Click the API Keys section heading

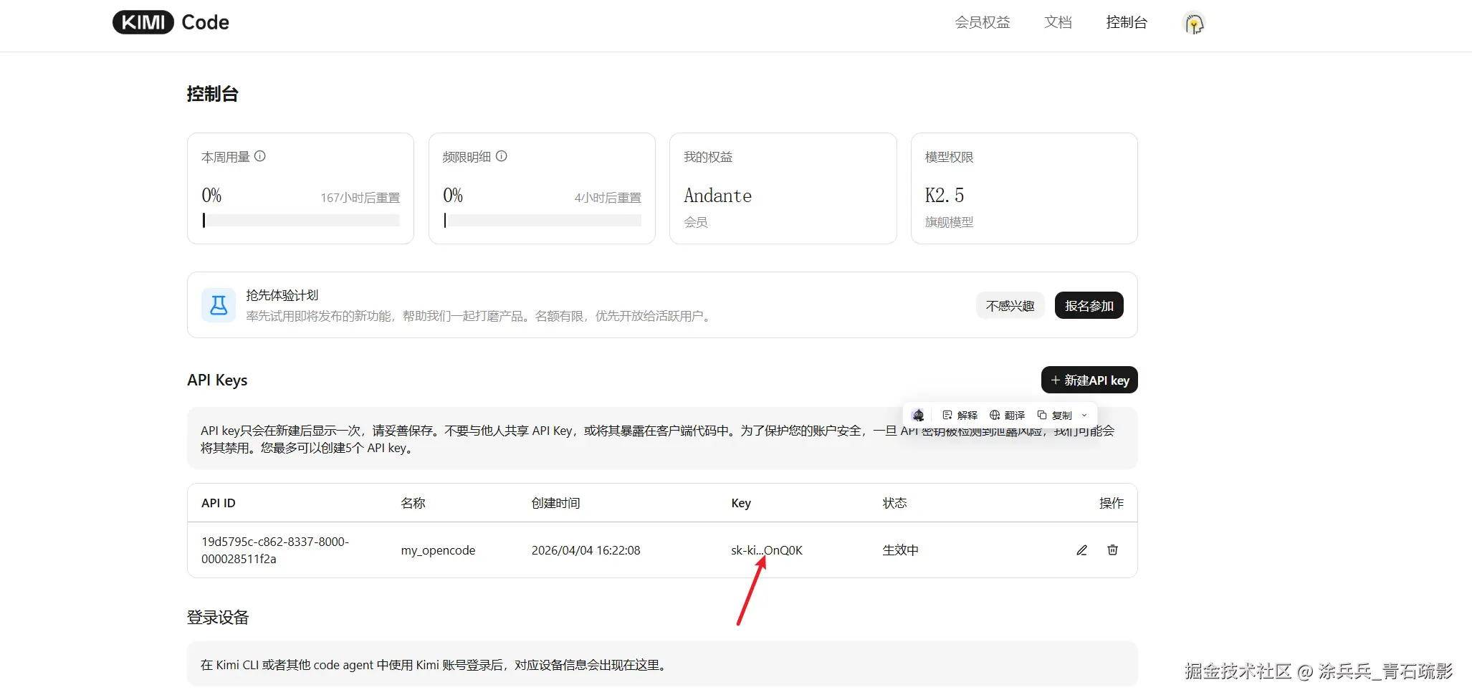tap(217, 380)
